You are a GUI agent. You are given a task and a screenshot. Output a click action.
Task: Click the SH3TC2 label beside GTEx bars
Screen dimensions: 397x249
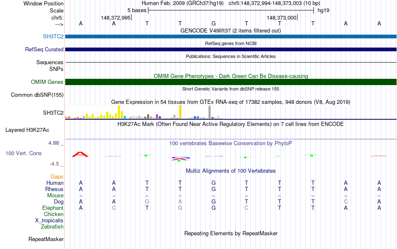pos(53,113)
